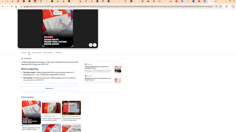Click A senior's guide to voting caption
Viewport: 236px width, 132px height.
(x=51, y=119)
